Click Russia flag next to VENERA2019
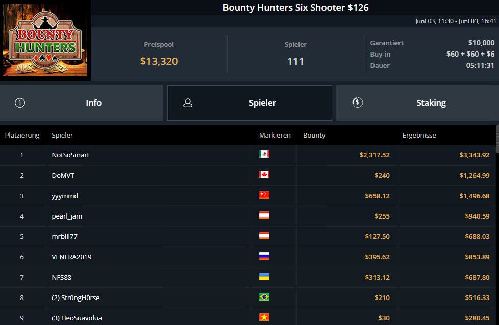Screen dimensions: 499x325 [x=264, y=256]
